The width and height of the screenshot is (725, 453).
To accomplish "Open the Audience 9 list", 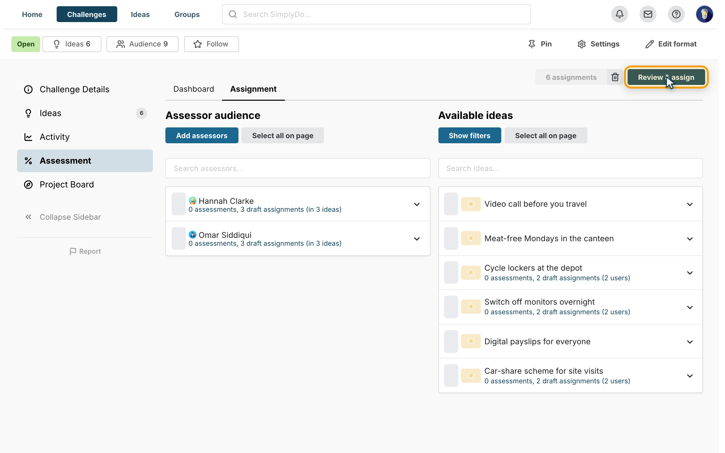I will click(x=142, y=44).
